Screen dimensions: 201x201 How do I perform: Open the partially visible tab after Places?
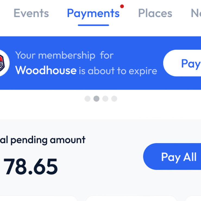[196, 13]
